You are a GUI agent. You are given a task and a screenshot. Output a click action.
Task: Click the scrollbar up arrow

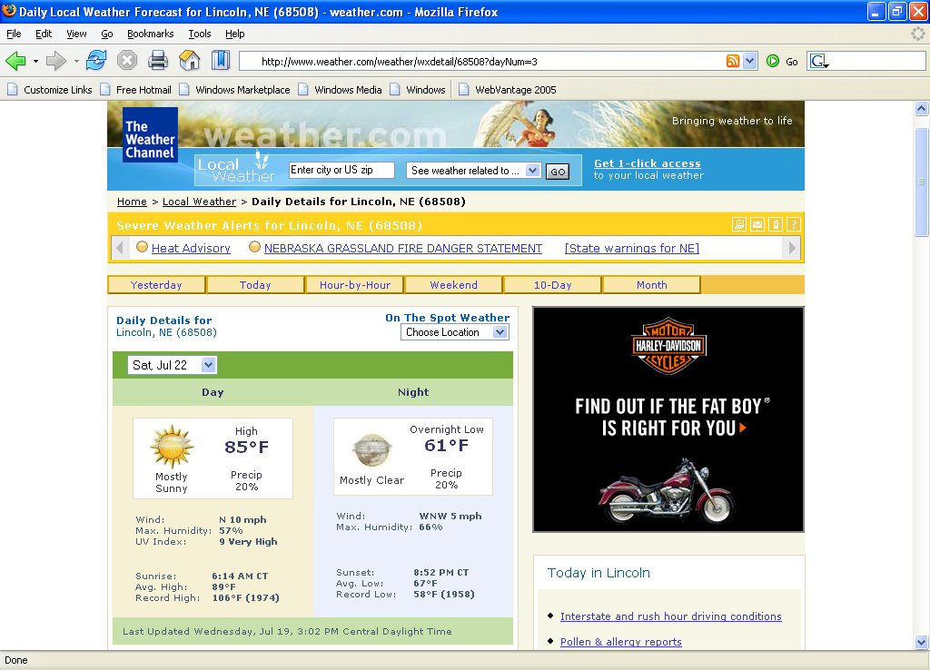point(921,109)
